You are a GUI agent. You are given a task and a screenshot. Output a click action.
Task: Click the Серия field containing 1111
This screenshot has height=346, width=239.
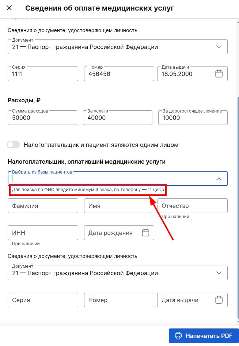(42, 73)
